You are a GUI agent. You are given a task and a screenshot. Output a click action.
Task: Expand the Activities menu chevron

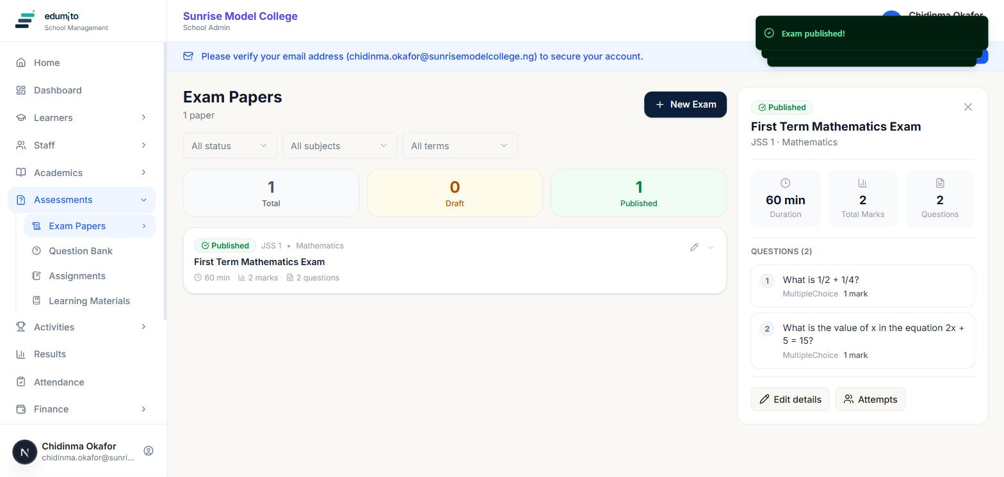pos(143,327)
